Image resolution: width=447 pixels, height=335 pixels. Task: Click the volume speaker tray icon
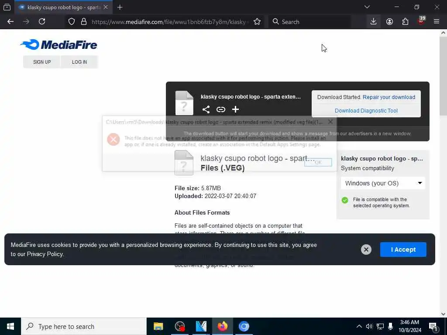point(369,326)
